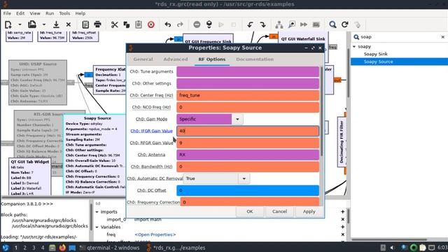Click the Open Properties link for freq
The width and height of the screenshot is (448, 252).
(x=155, y=234)
